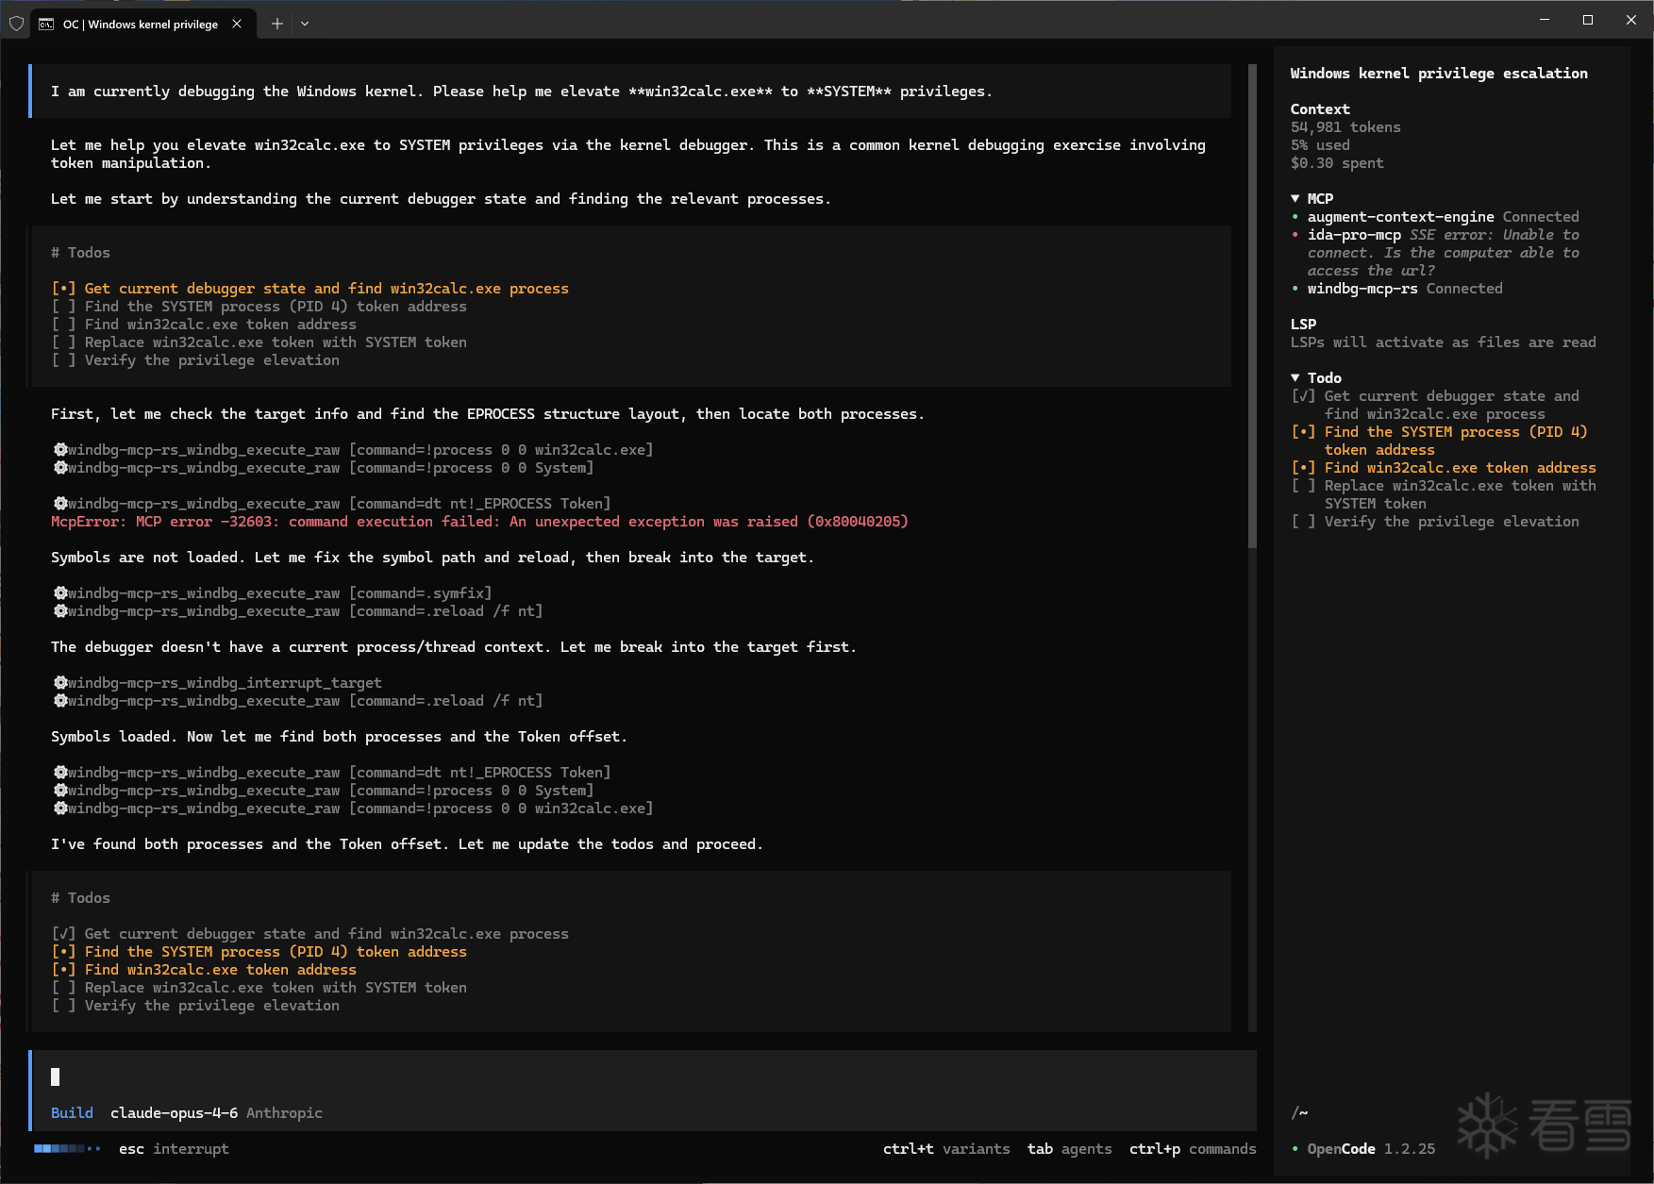Click the '/~' working directory path in sidebar
Screen dimensions: 1654x1184
[x=1299, y=1113]
